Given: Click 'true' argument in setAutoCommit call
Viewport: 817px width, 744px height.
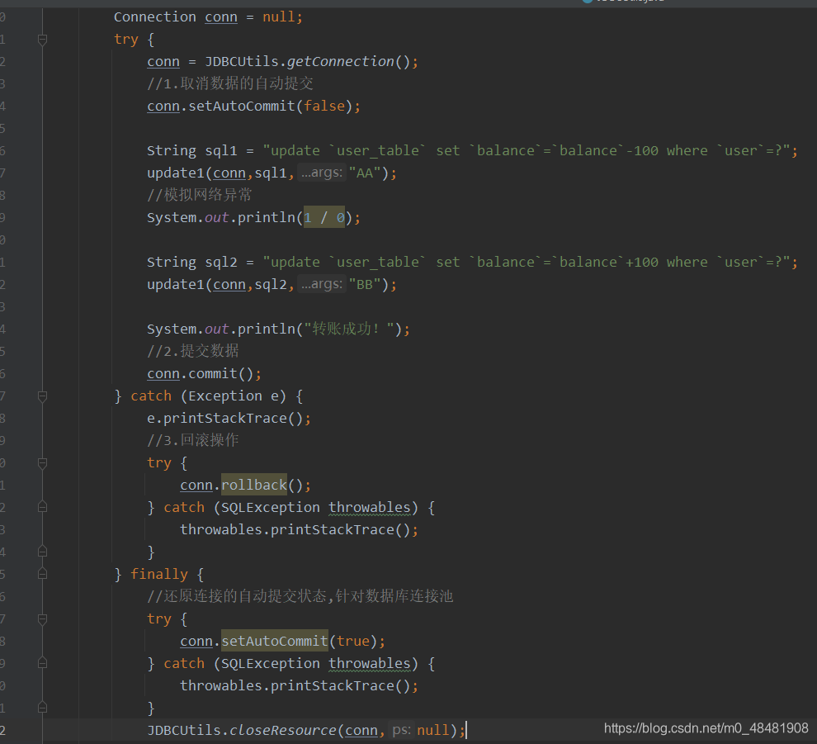Looking at the screenshot, I should [x=352, y=642].
